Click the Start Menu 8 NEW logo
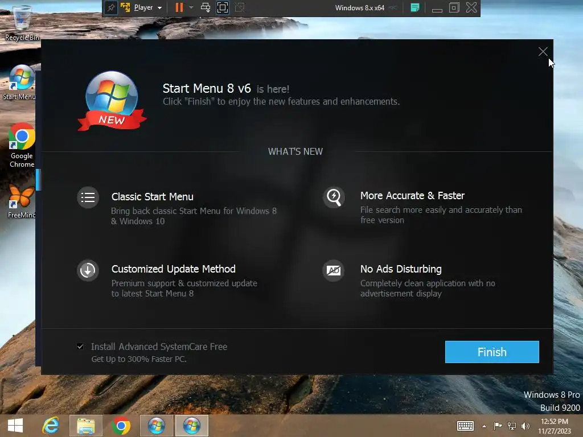This screenshot has width=583, height=437. point(112,101)
